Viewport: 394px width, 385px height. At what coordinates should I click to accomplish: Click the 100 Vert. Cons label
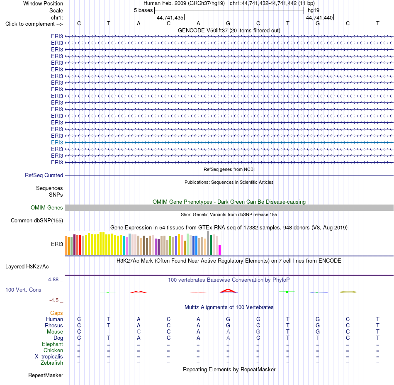pyautogui.click(x=23, y=290)
